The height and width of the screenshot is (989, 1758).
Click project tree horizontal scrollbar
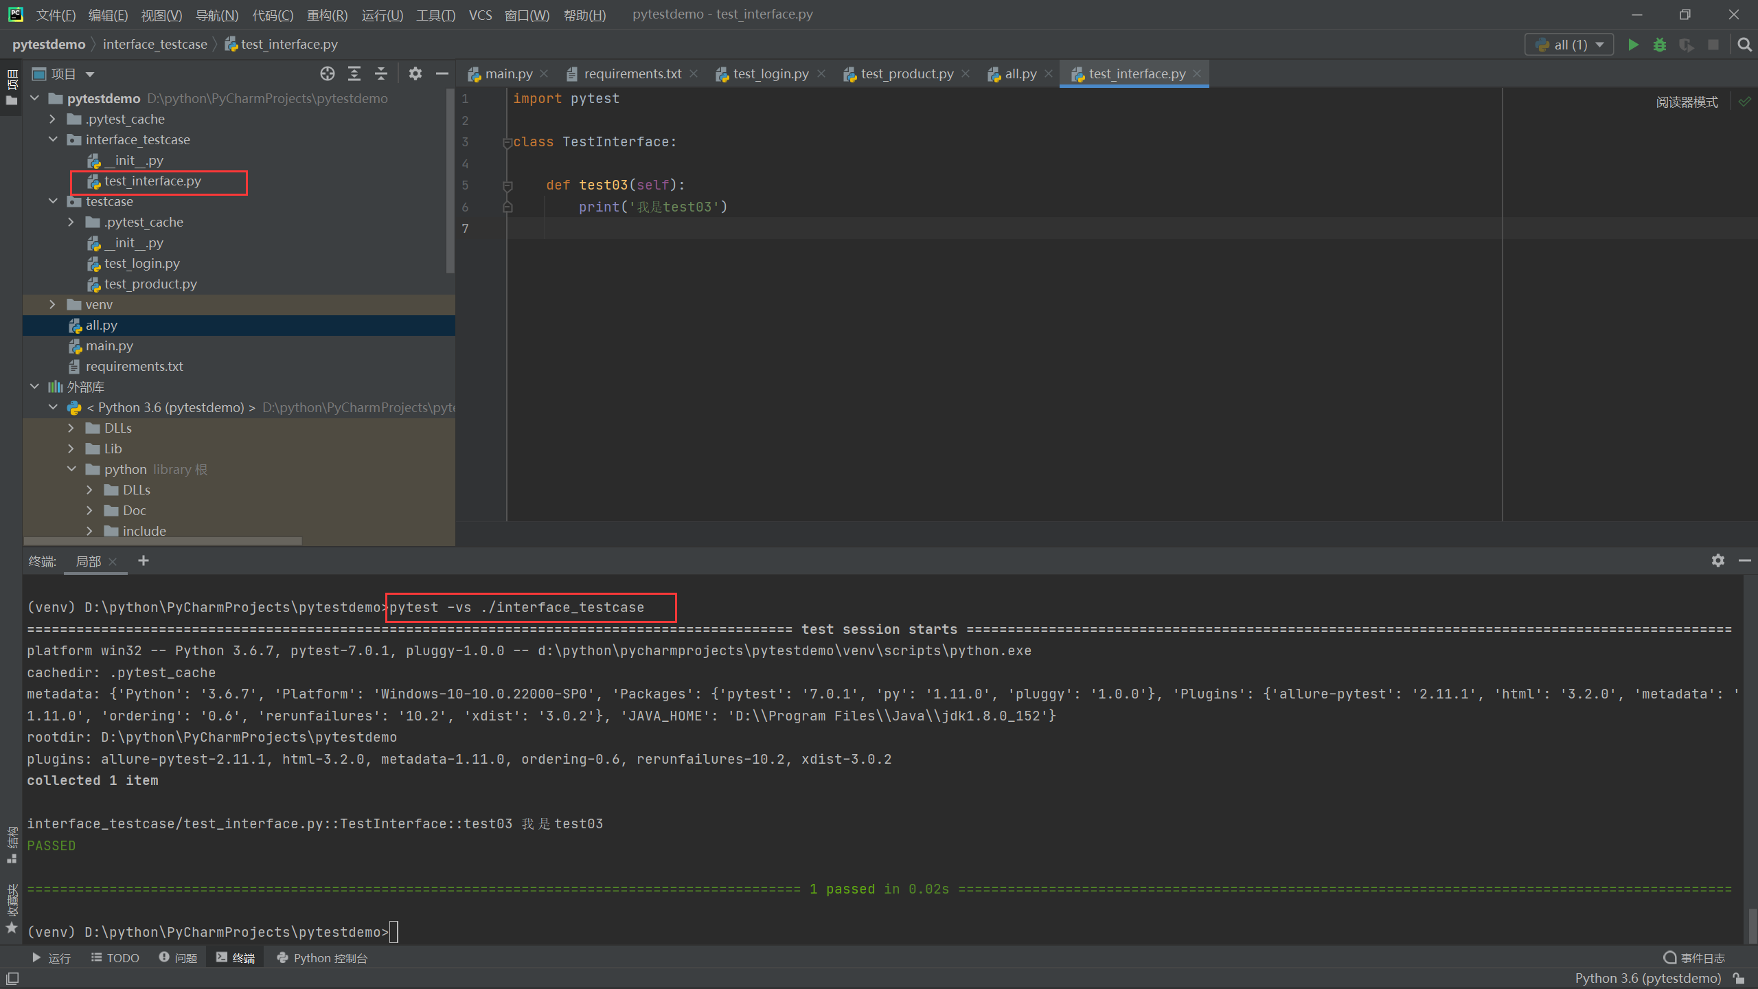[163, 541]
